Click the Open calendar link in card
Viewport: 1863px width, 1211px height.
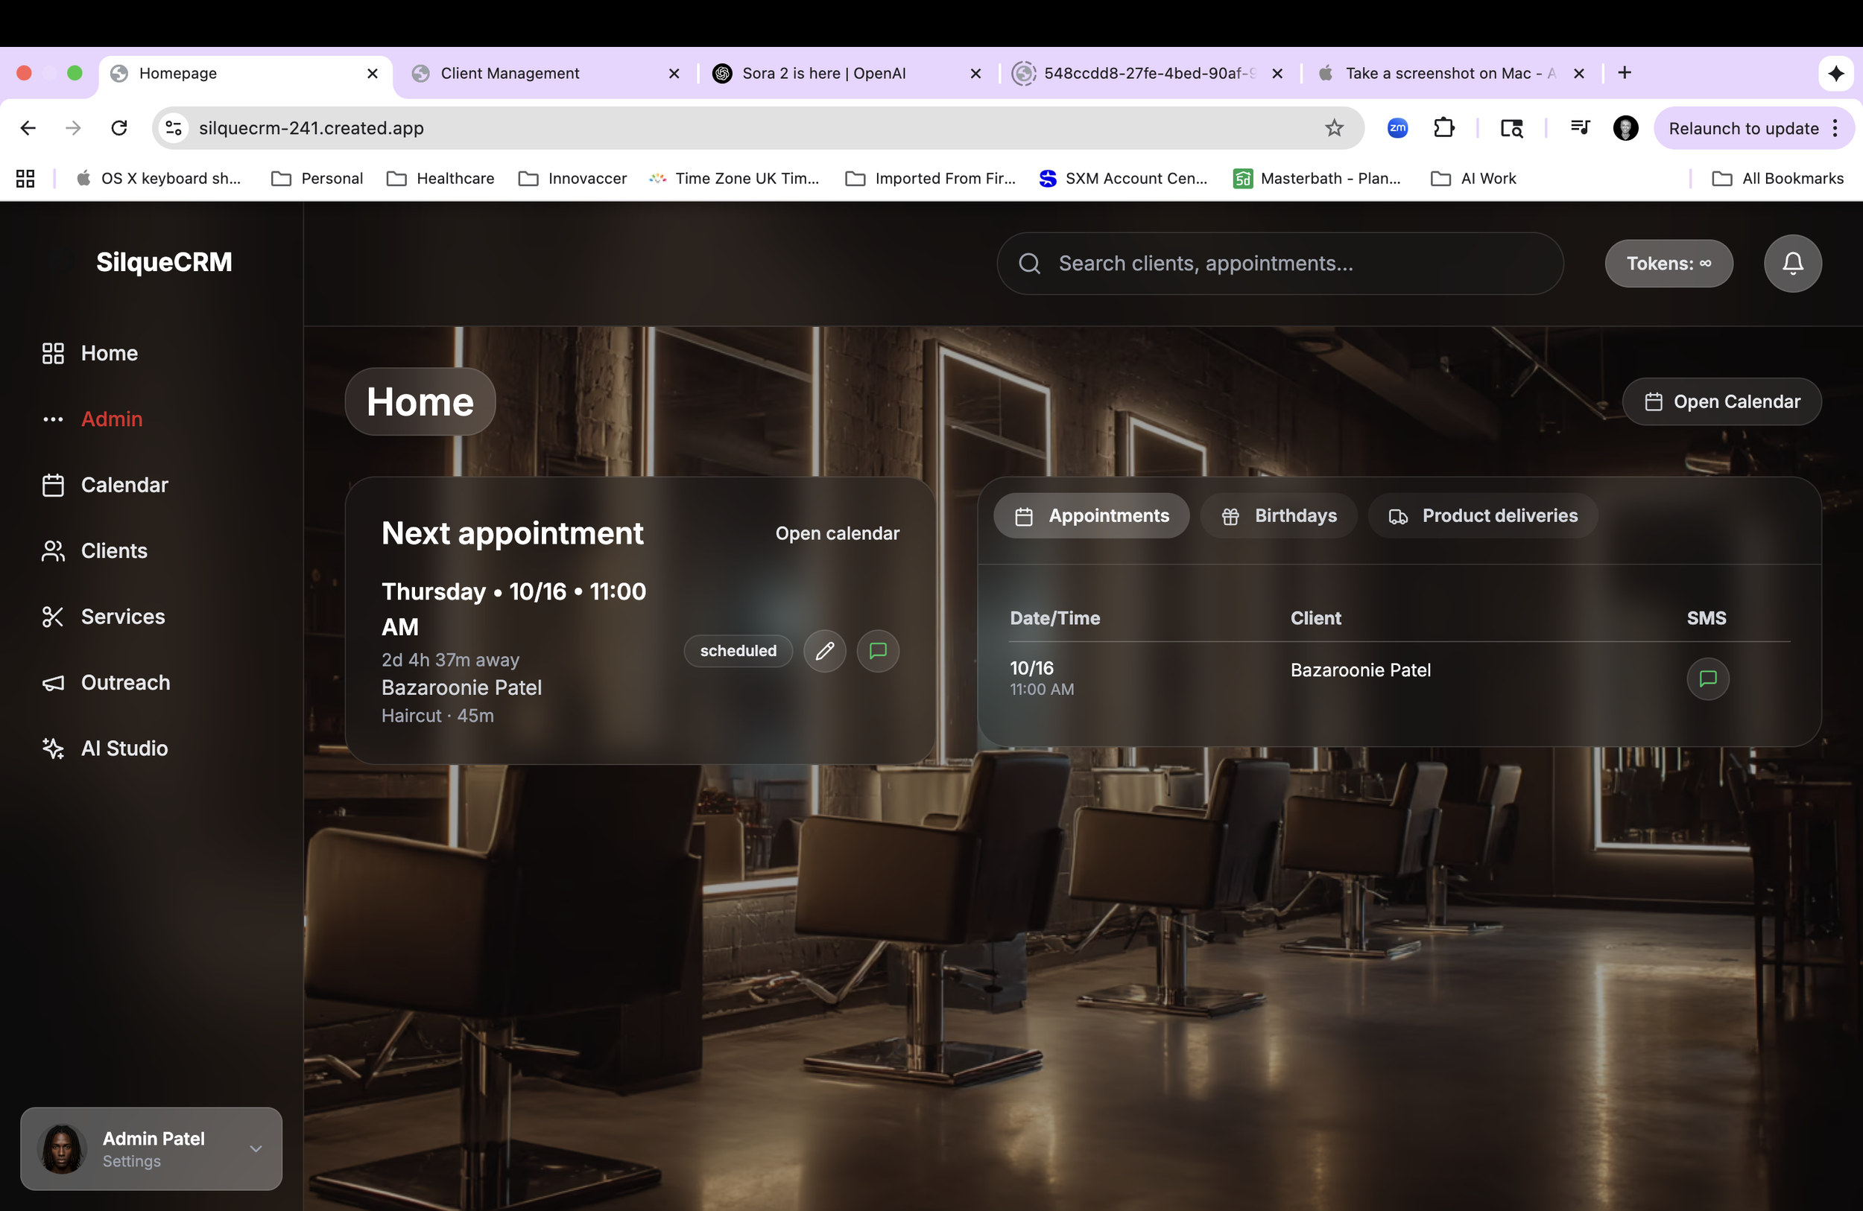coord(837,533)
